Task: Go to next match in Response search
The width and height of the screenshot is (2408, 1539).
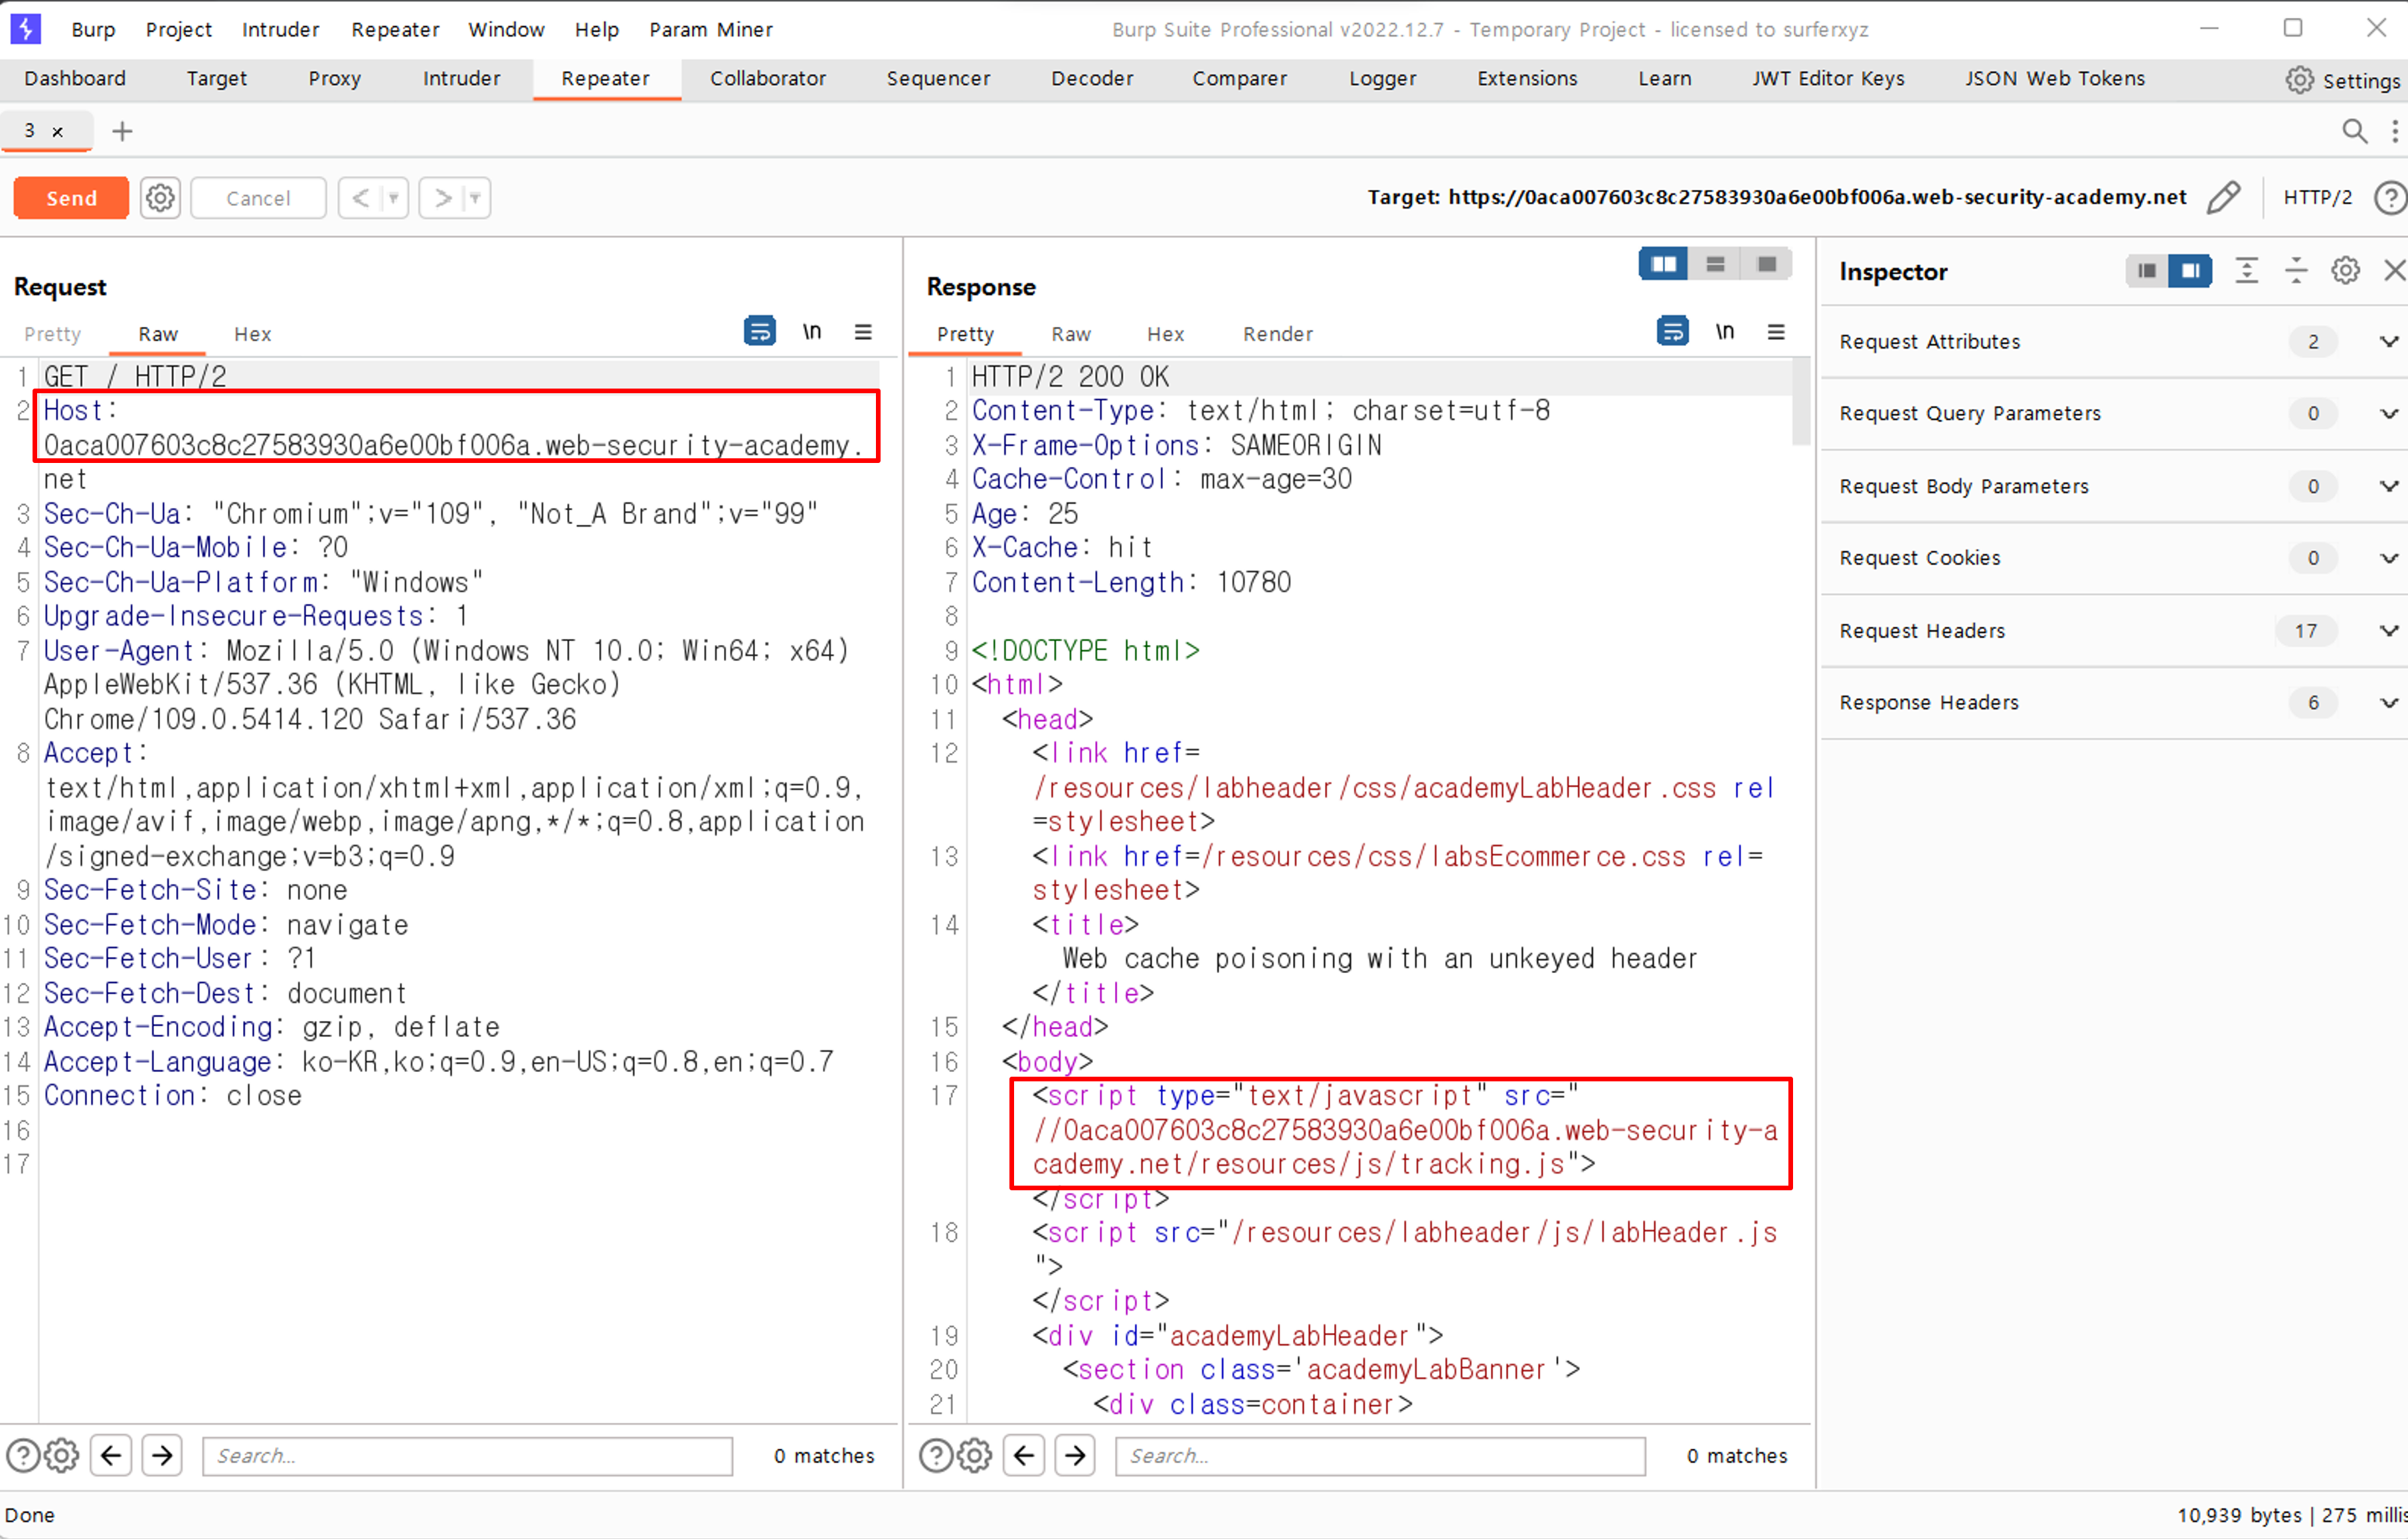Action: click(1075, 1455)
